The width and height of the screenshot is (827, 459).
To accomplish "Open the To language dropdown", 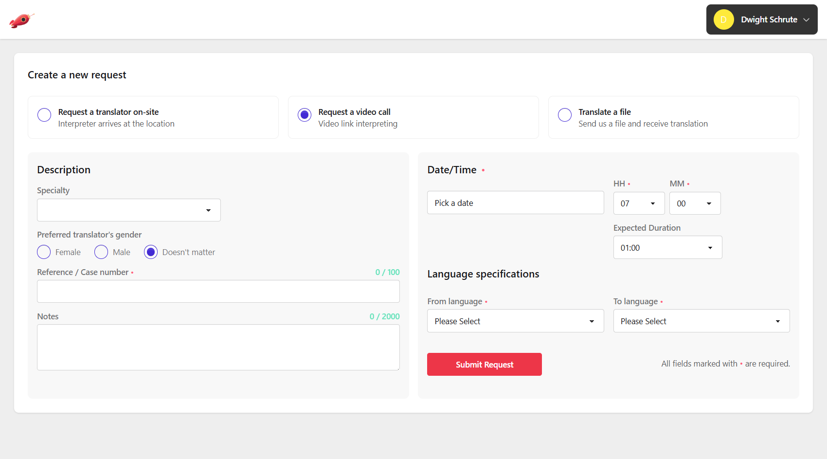I will tap(701, 321).
